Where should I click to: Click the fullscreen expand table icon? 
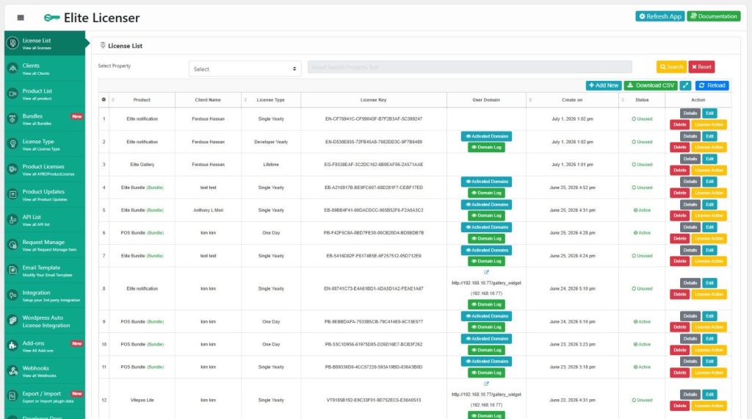tap(685, 85)
